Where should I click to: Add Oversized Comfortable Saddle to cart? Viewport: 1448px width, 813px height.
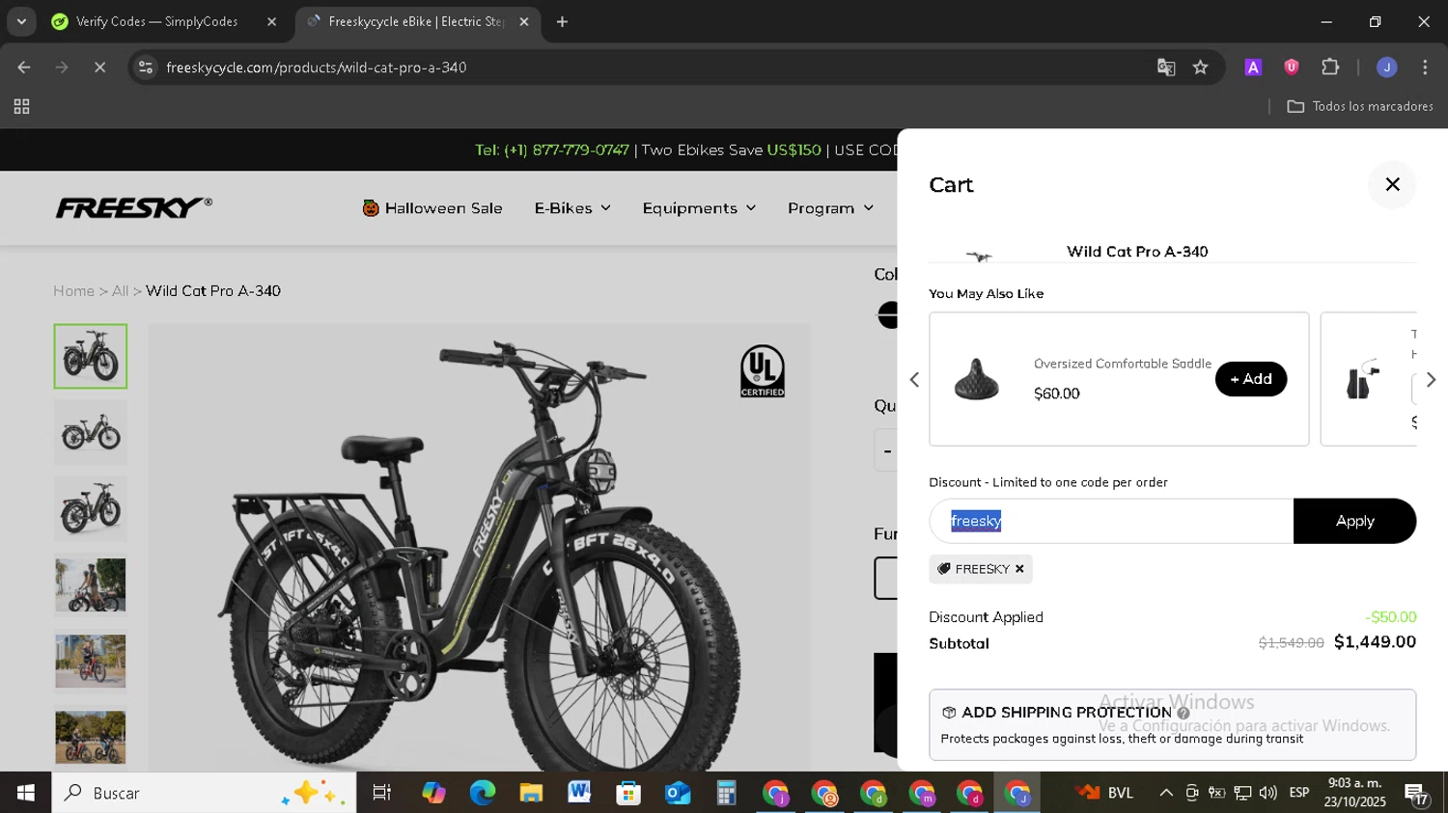point(1251,379)
